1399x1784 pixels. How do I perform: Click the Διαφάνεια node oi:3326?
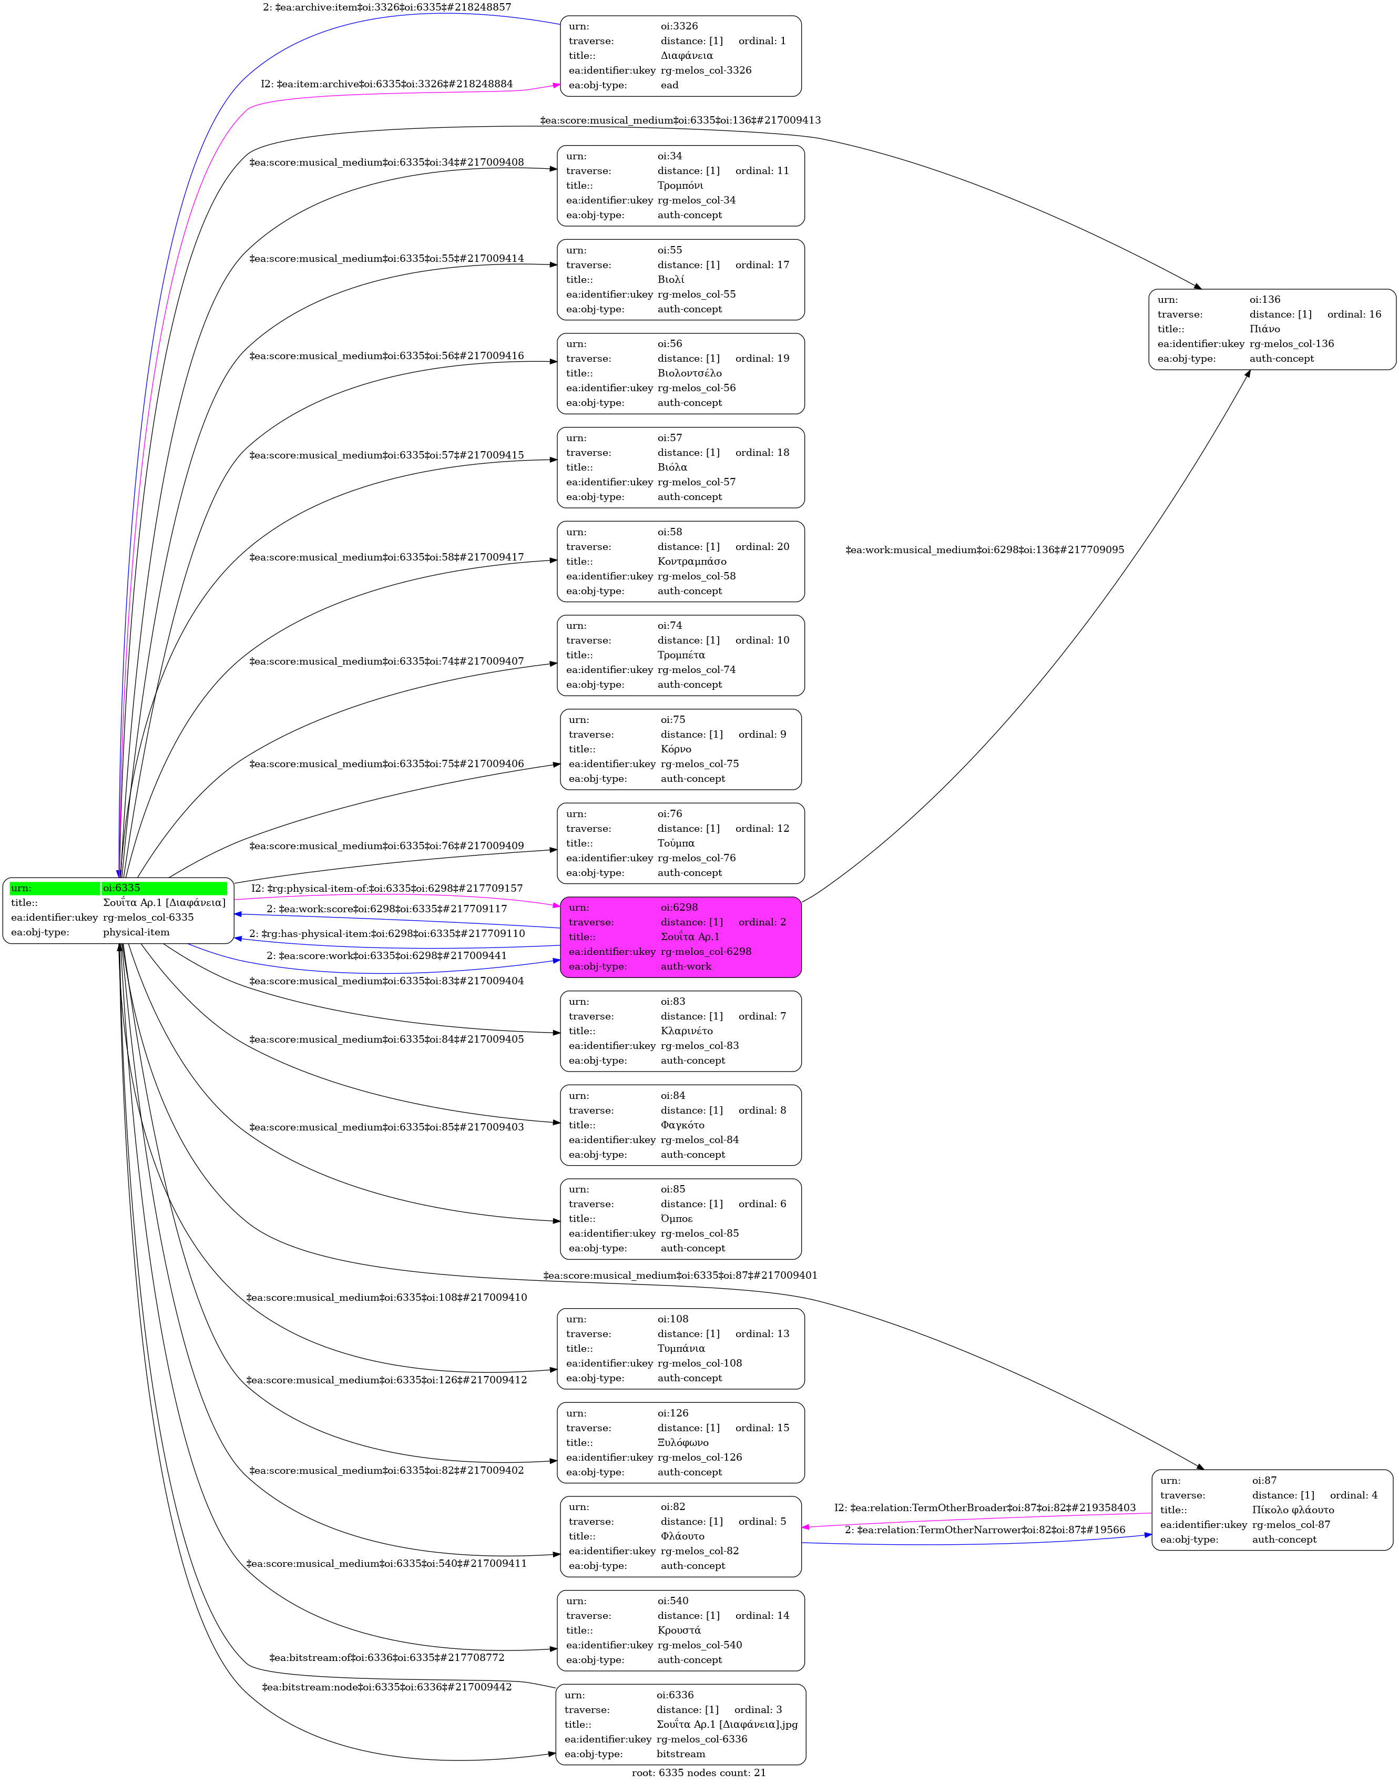[x=680, y=56]
